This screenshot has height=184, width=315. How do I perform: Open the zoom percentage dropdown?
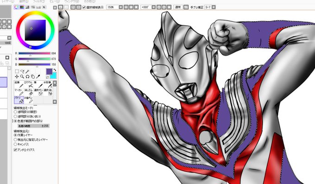coord(120,7)
